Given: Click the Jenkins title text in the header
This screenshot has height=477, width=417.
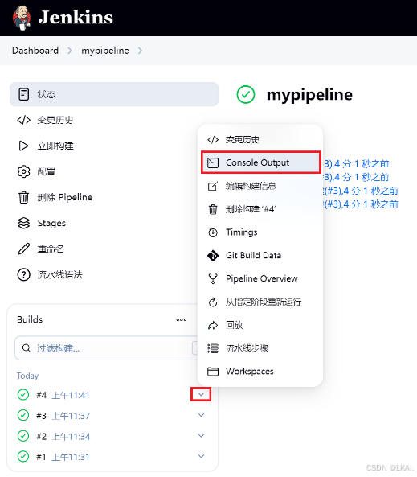Looking at the screenshot, I should [x=76, y=18].
